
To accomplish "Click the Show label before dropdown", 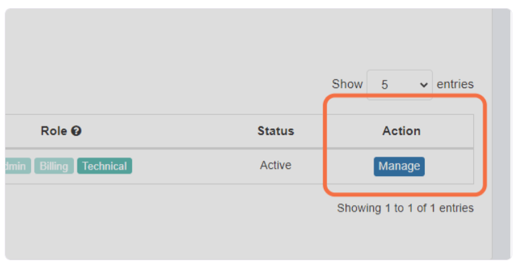I will point(347,84).
